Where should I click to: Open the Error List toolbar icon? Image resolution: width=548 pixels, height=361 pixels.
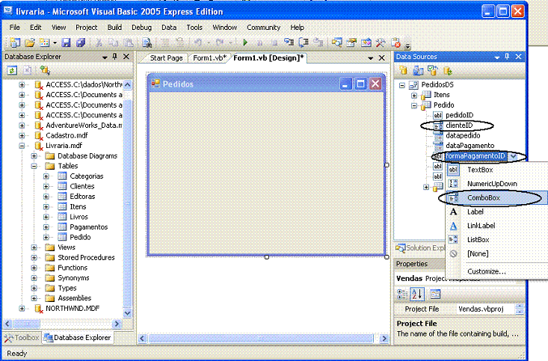point(395,43)
